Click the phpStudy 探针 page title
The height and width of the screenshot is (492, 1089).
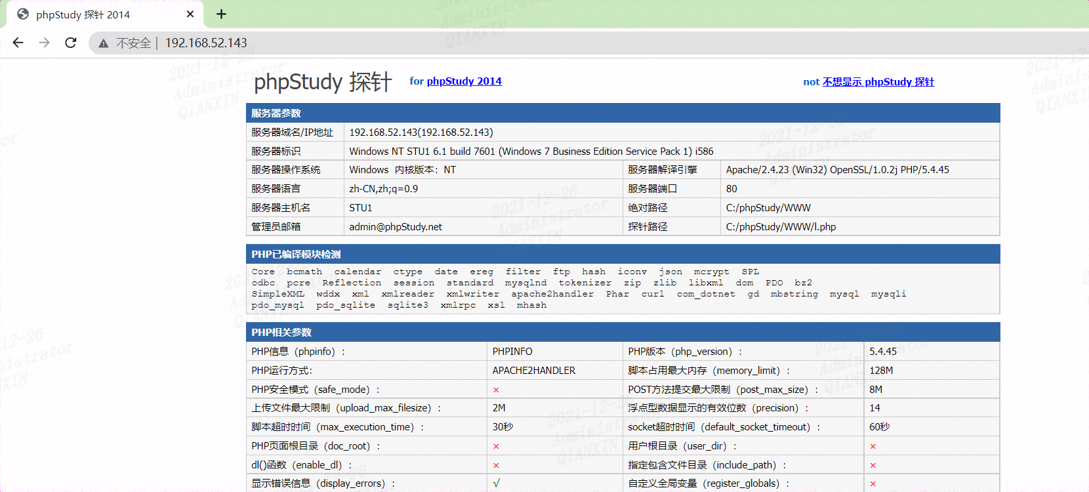[323, 82]
